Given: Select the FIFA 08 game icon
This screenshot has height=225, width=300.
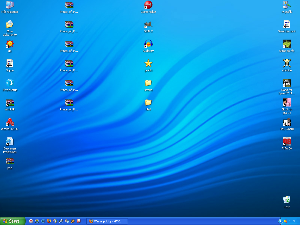Looking at the screenshot, I should [x=287, y=142].
